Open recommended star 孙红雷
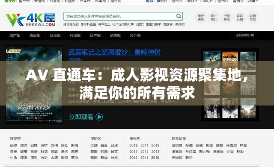Viewport: 274px width, 167px height. pos(191,152)
